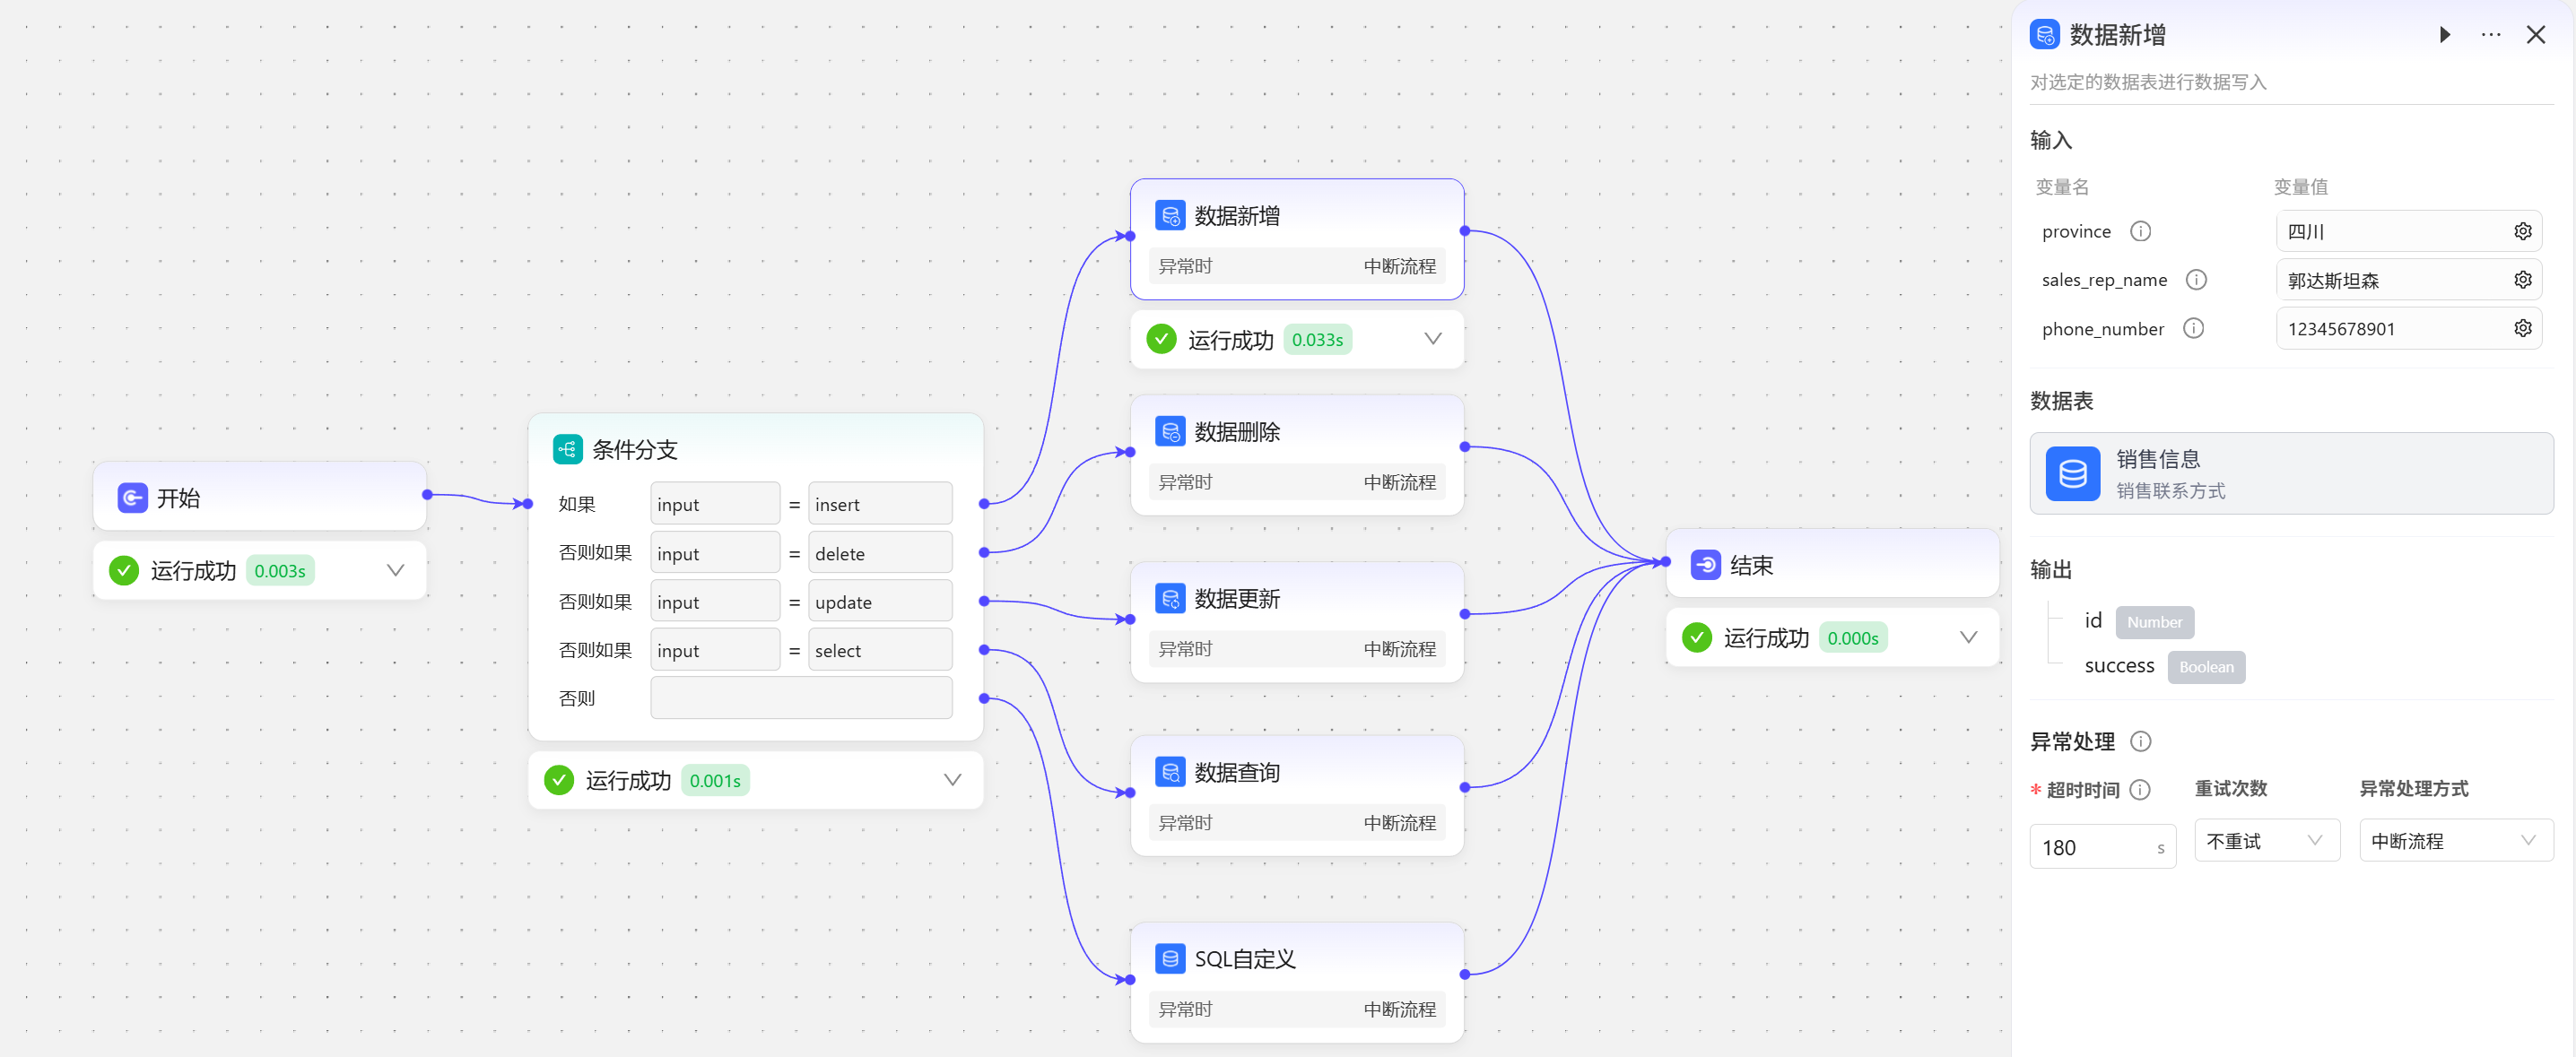Click the phone_number value input field
Image resolution: width=2576 pixels, height=1057 pixels.
tap(2390, 328)
